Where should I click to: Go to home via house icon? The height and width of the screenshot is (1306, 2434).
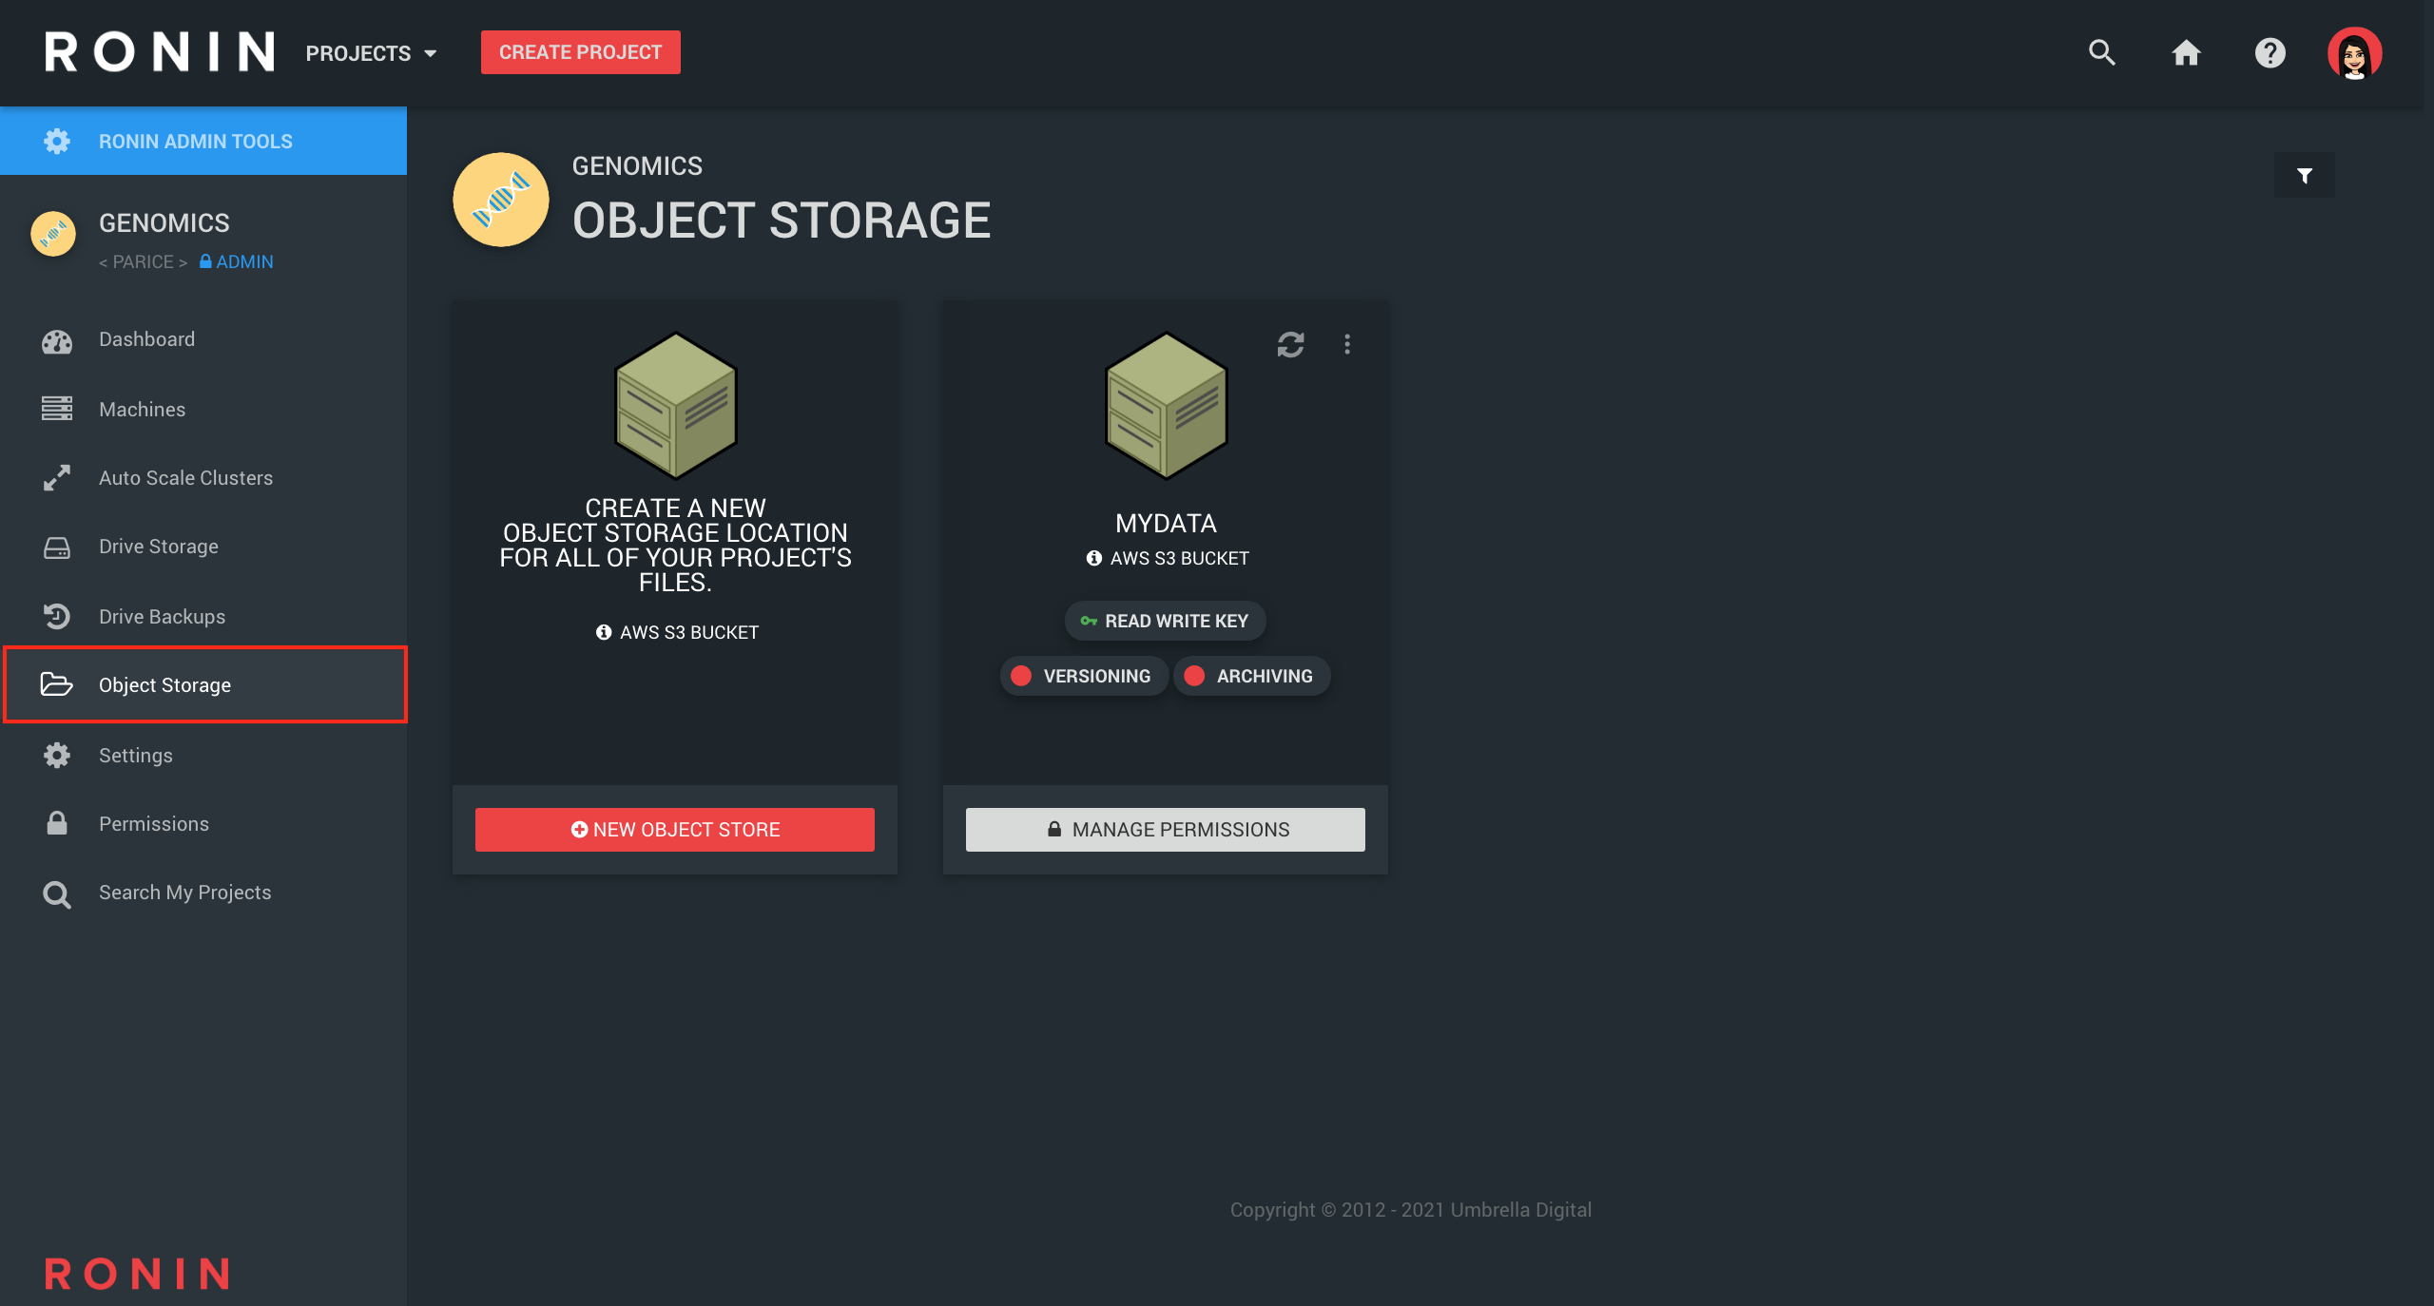pos(2186,52)
